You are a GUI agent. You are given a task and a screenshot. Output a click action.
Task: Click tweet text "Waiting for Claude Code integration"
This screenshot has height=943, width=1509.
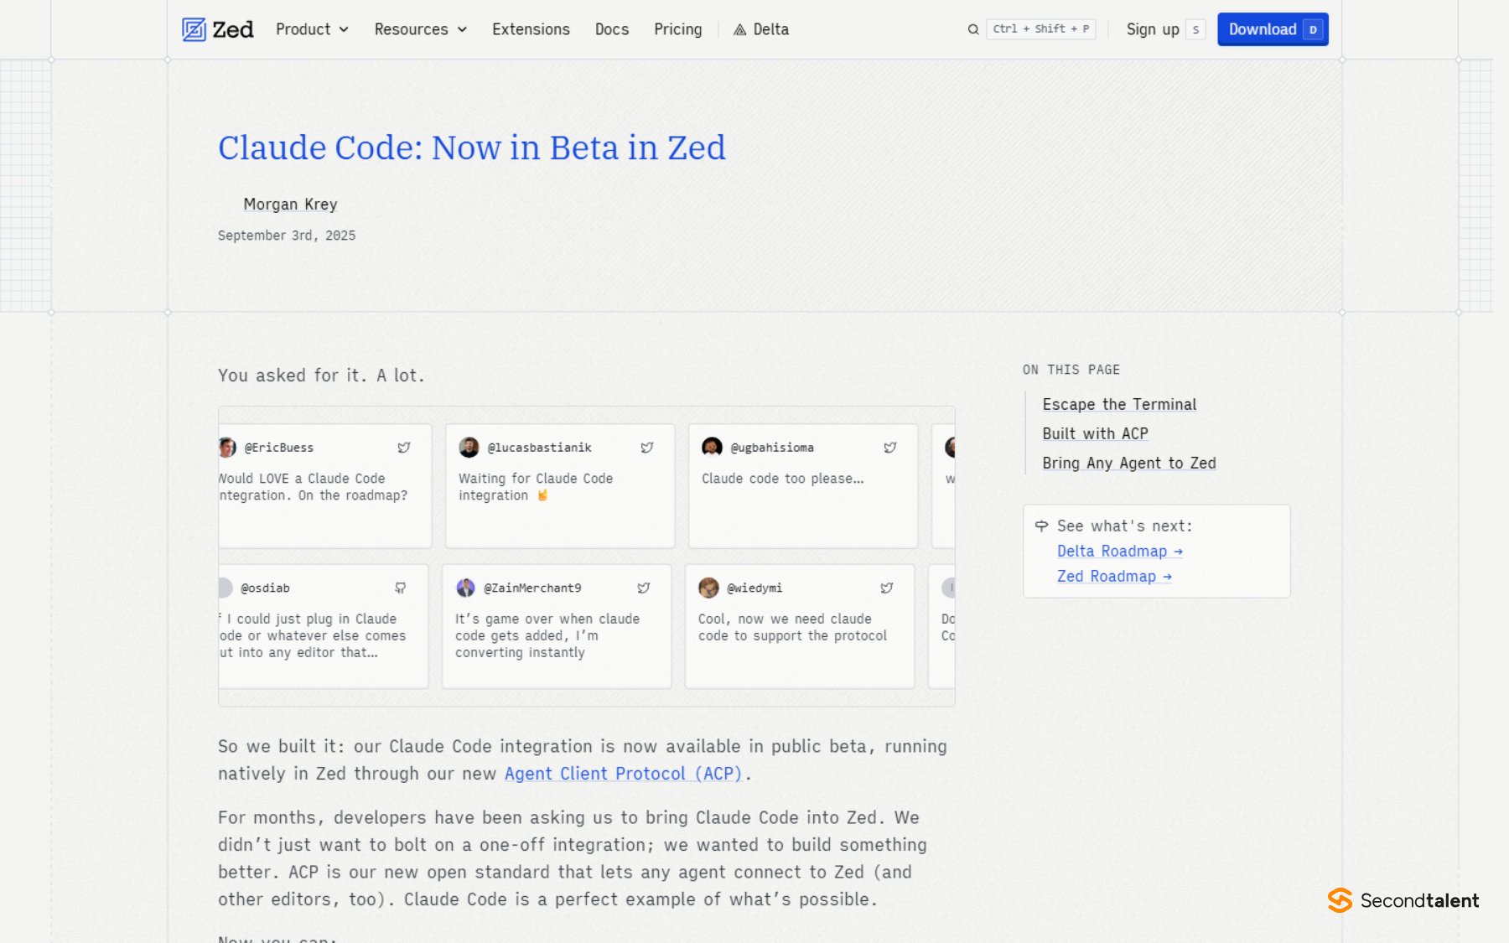[536, 487]
